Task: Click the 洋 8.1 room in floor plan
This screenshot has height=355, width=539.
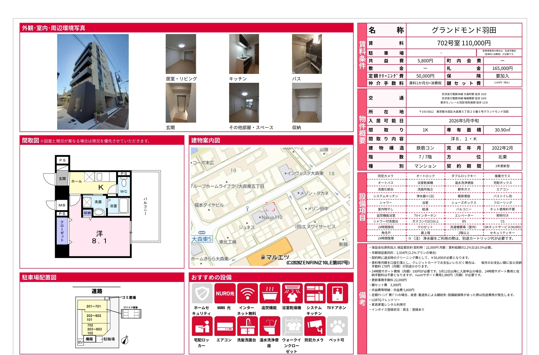Action: coord(99,237)
